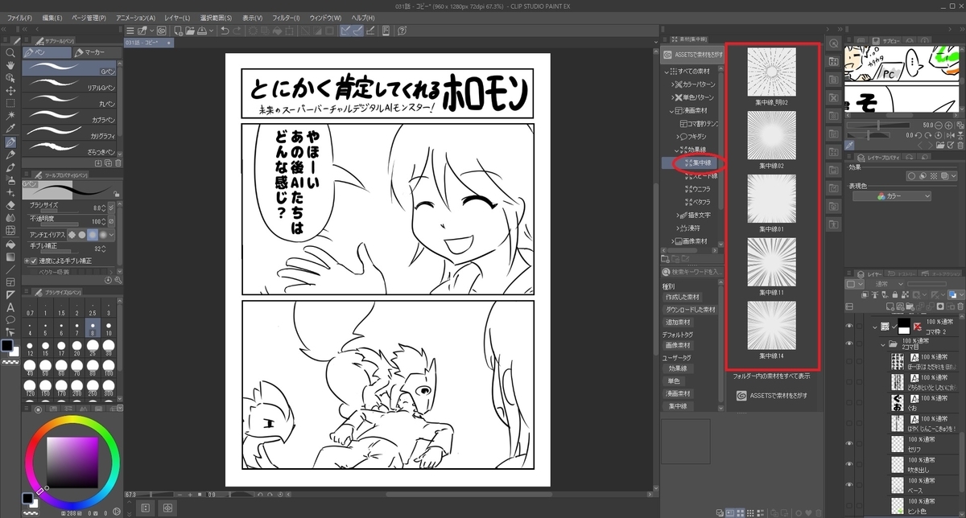Expand 画像素材 material folder
This screenshot has height=518, width=966.
point(674,241)
